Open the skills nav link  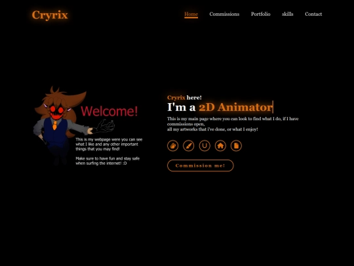287,14
